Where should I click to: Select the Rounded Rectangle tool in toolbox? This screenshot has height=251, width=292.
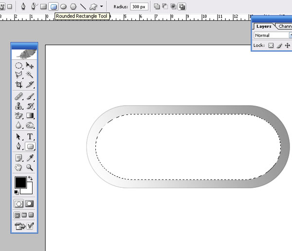pos(30,146)
